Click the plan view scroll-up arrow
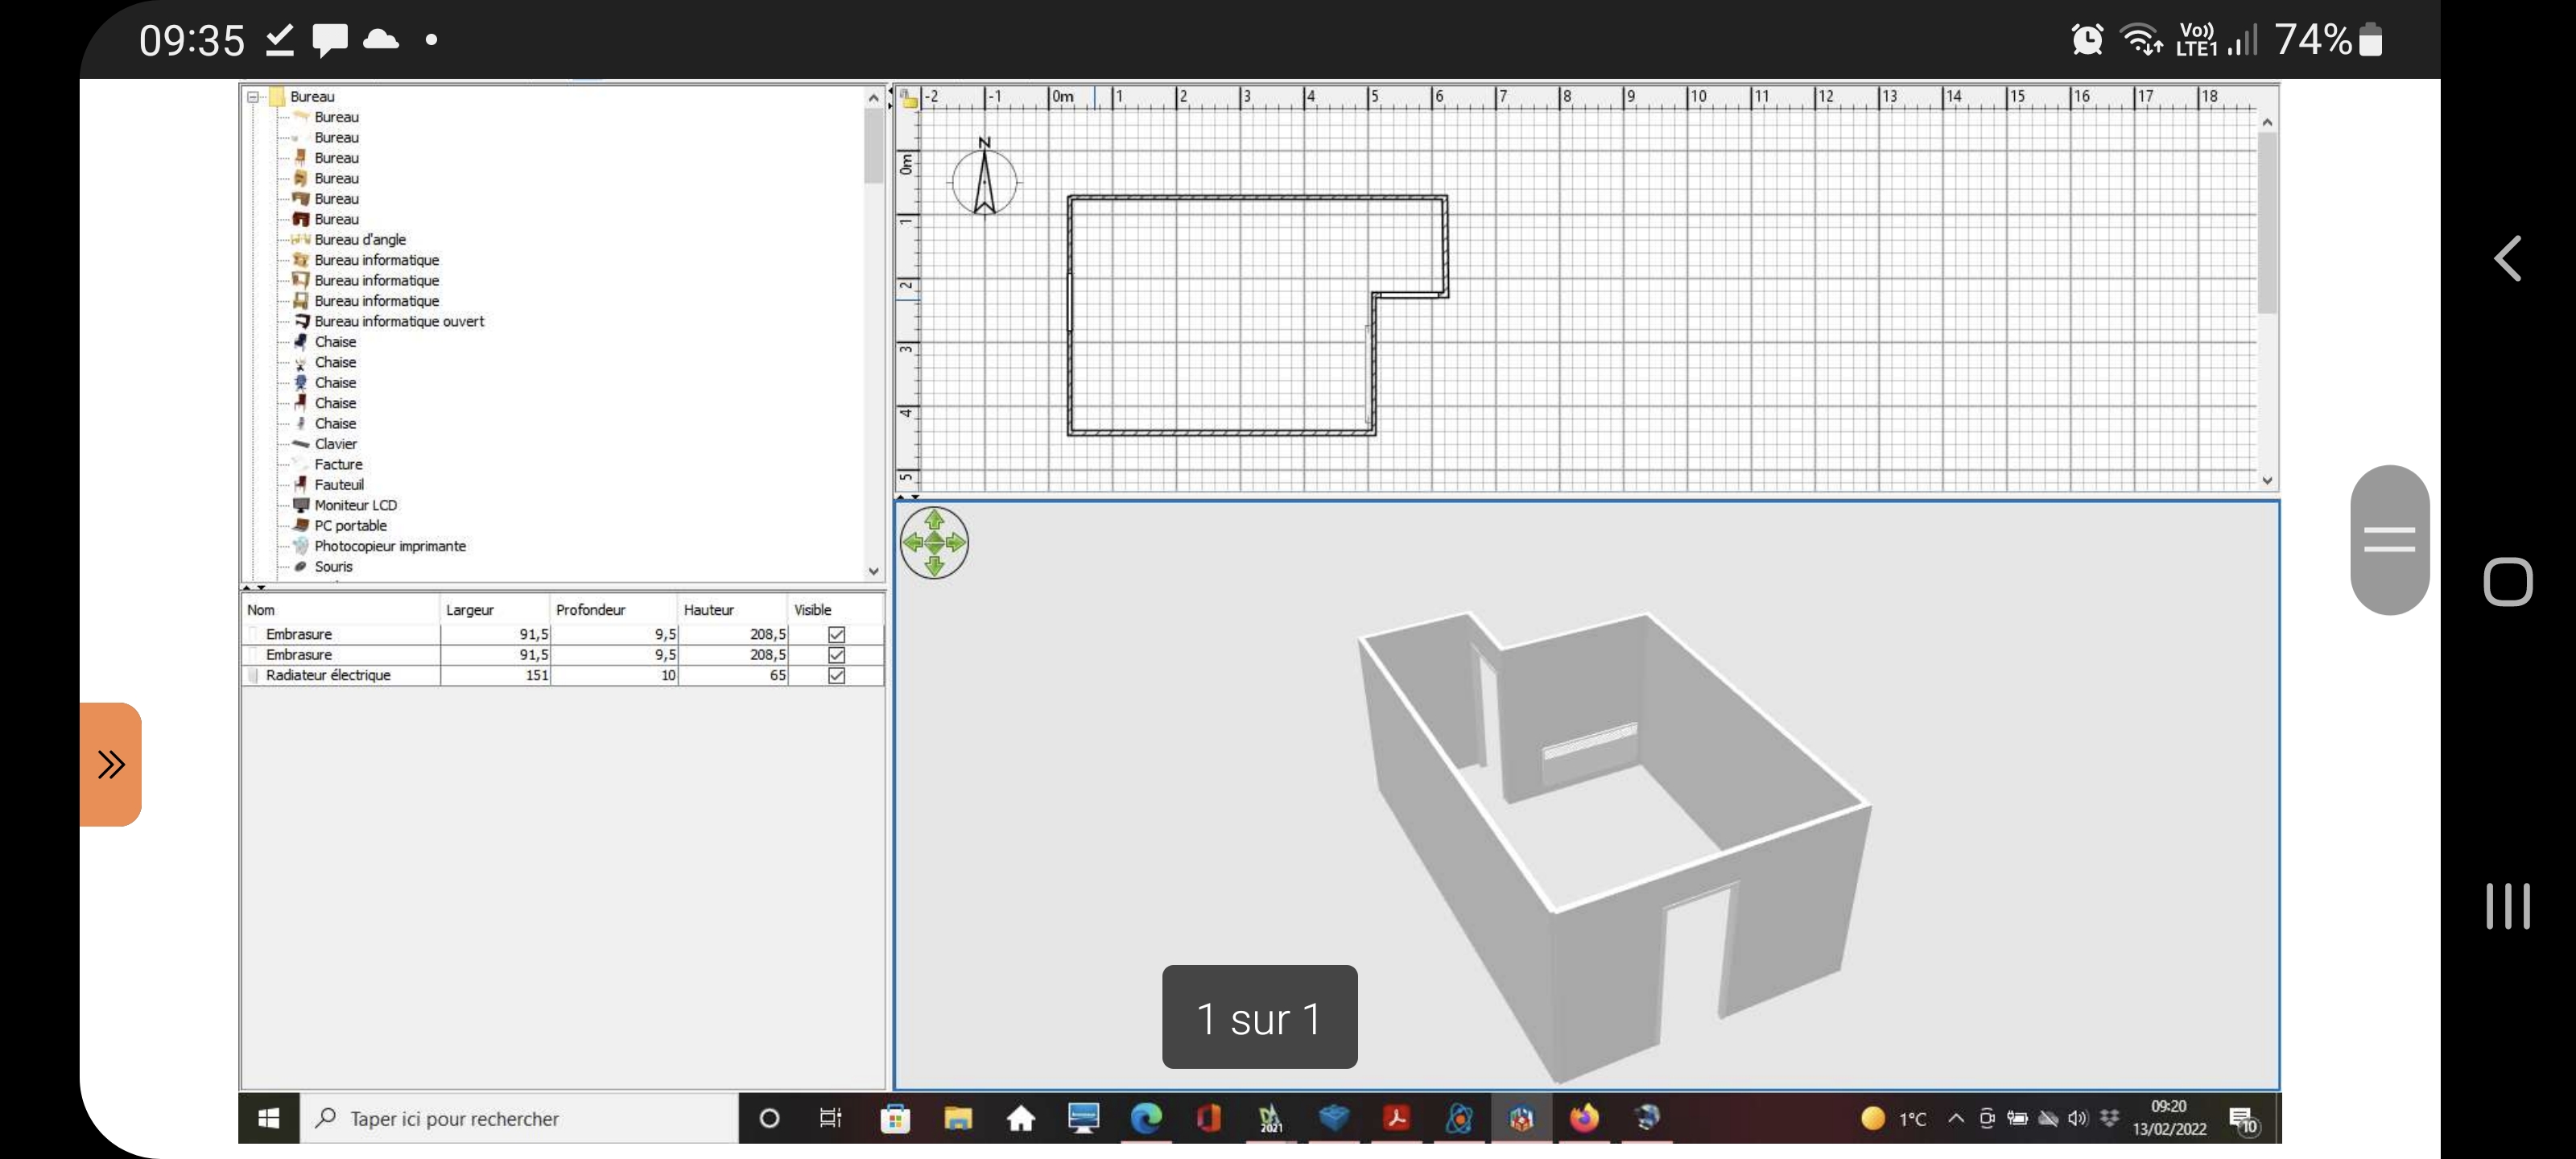2576x1159 pixels. tap(2267, 122)
